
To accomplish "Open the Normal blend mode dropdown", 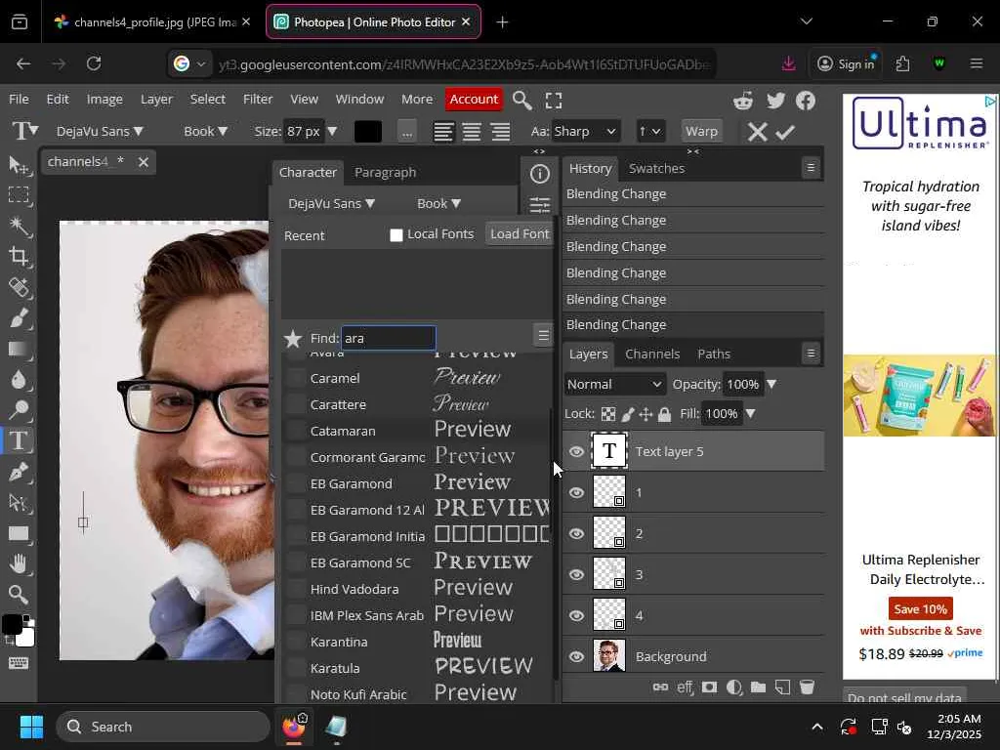I will [614, 384].
